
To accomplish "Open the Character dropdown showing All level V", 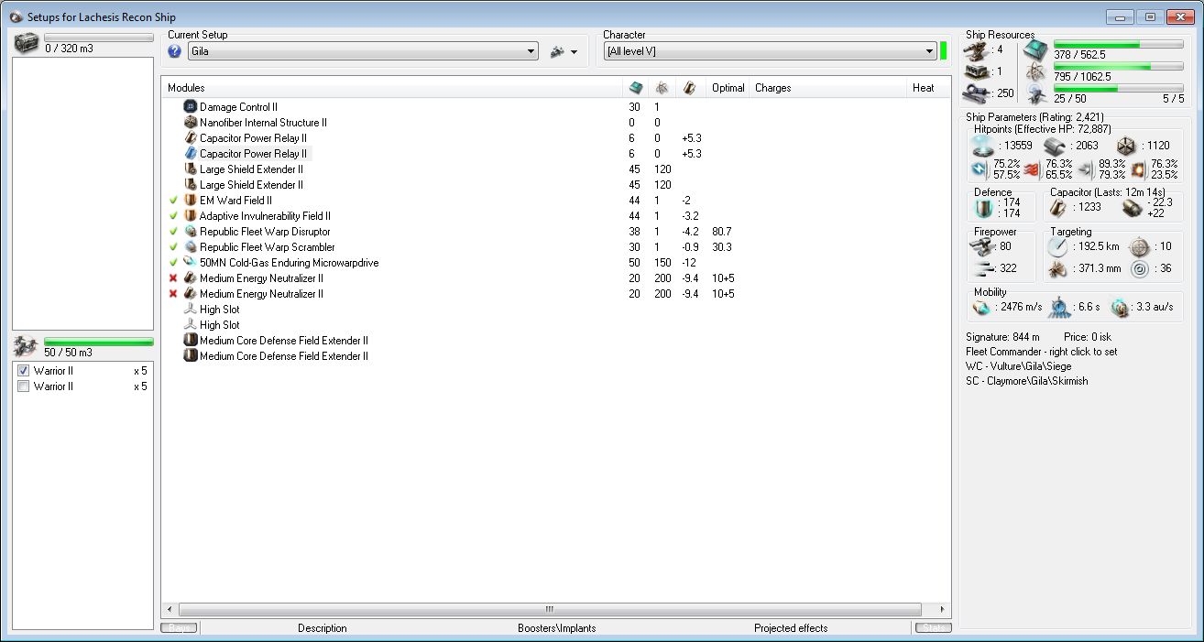I will (x=770, y=52).
